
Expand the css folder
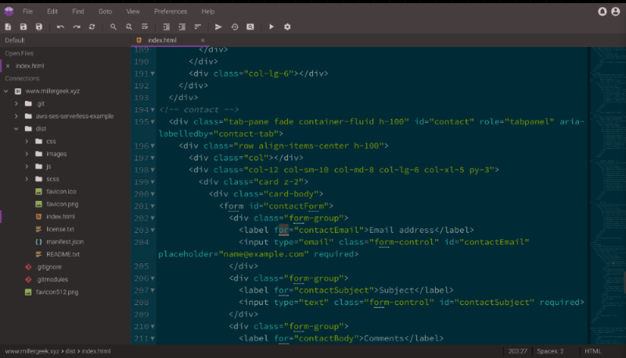coord(27,141)
